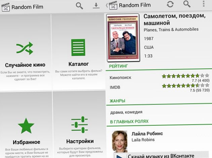Image resolution: width=212 pixels, height=158 pixels.
Task: Open the three-dot overflow menu
Action: [x=204, y=4]
